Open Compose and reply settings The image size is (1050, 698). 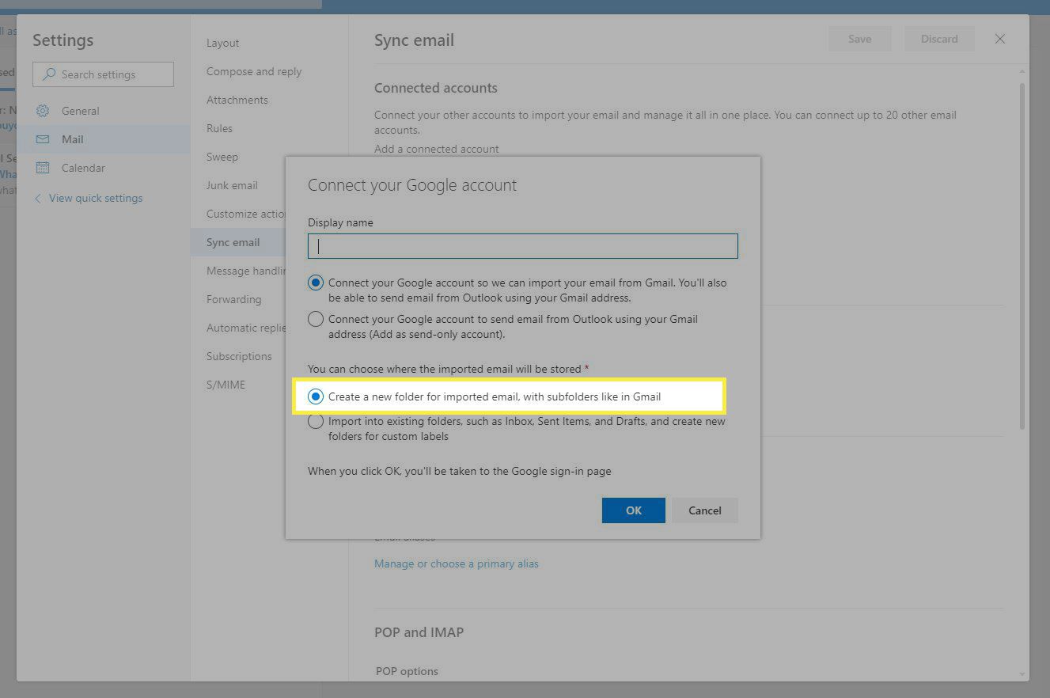tap(254, 71)
